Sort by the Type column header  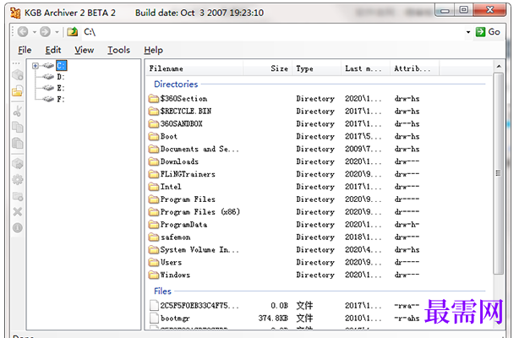point(316,68)
